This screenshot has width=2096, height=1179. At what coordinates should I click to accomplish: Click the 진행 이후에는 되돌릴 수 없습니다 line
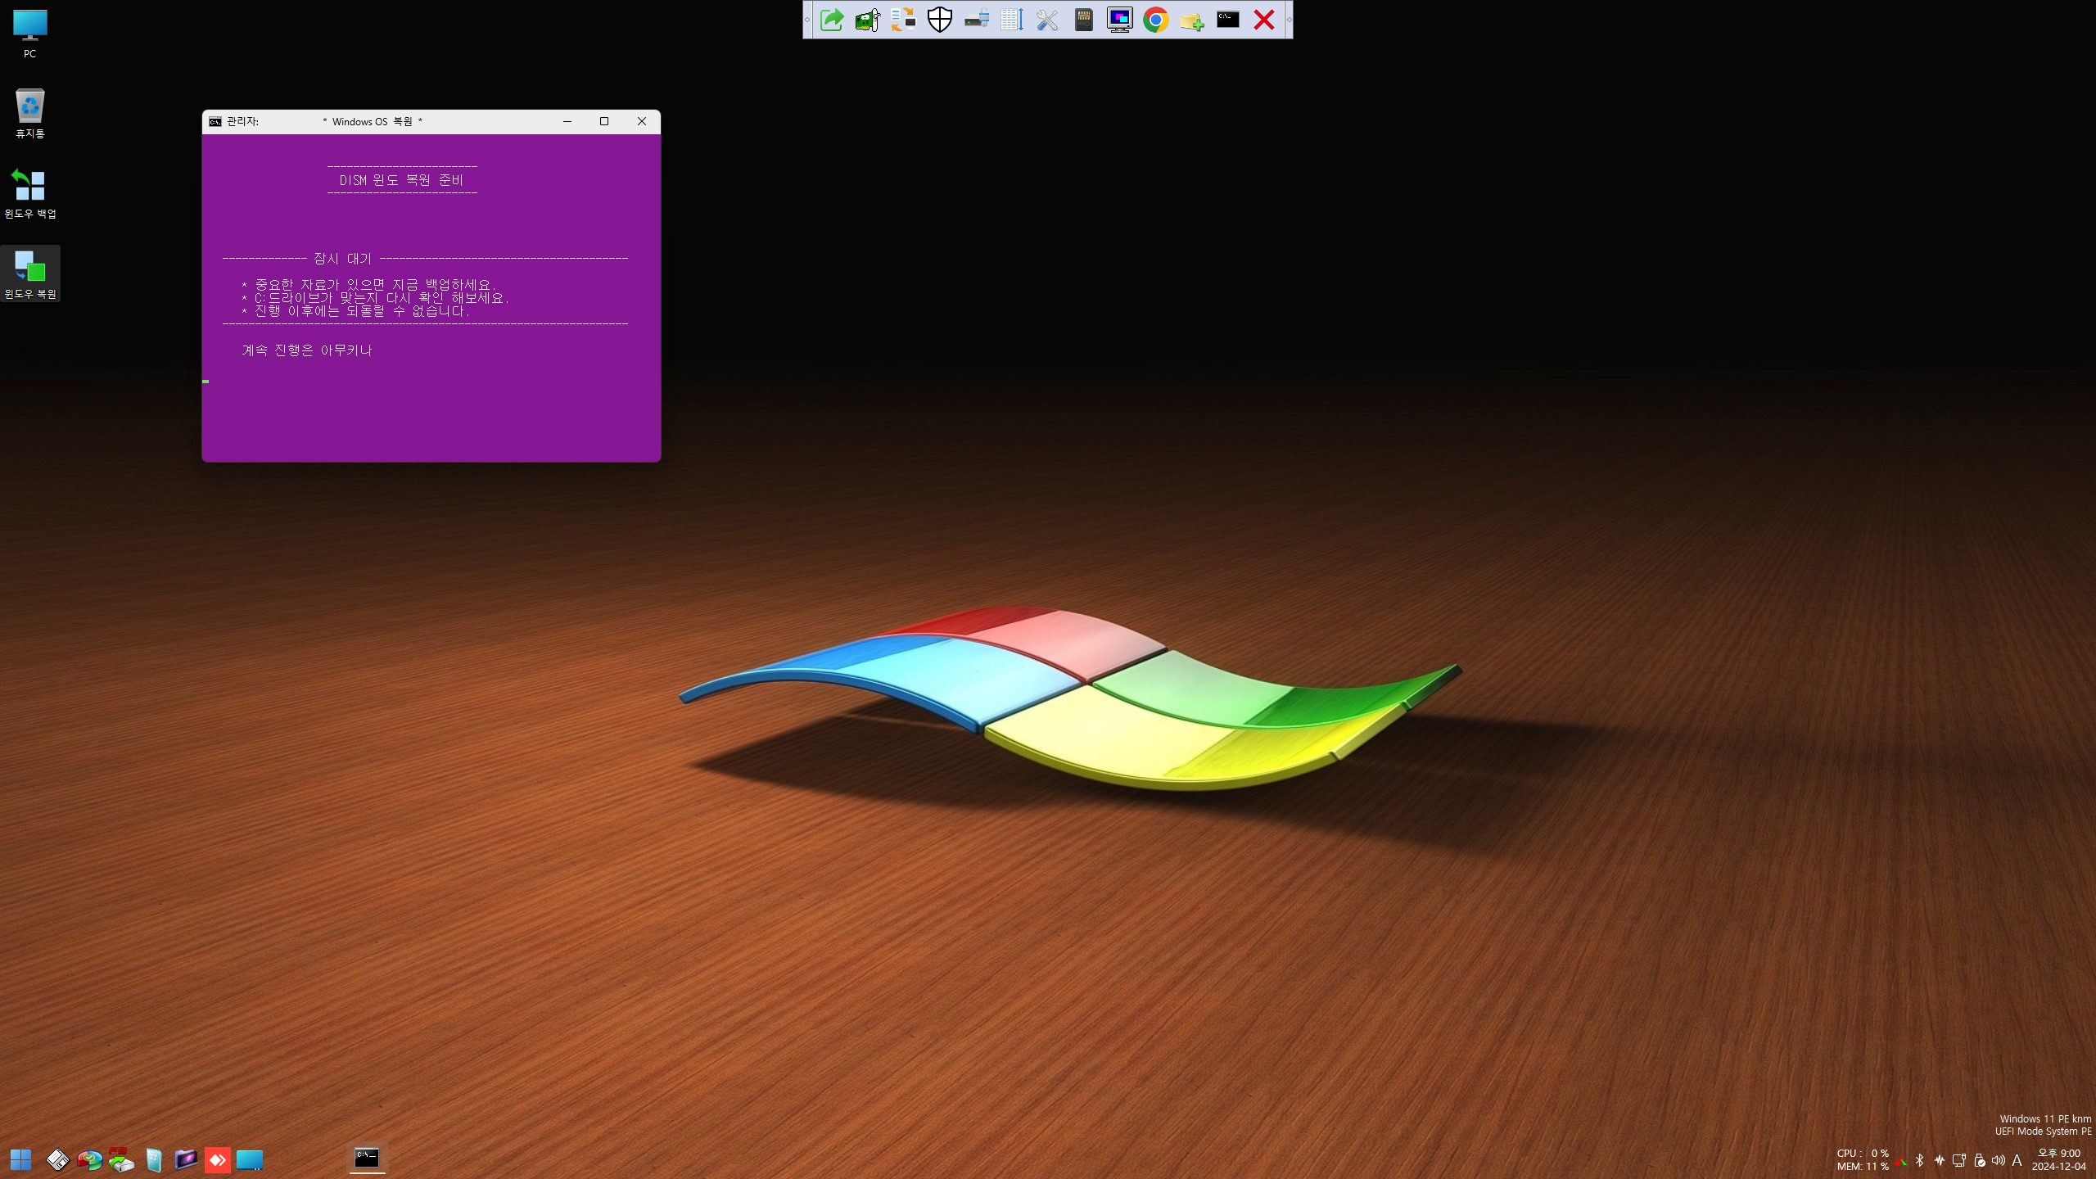356,311
